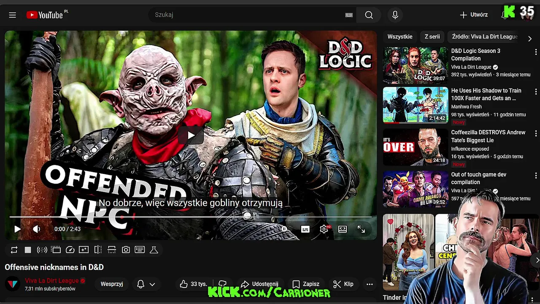Click the Utwórz create button
Screen dimensions: 540x304
pyautogui.click(x=474, y=15)
